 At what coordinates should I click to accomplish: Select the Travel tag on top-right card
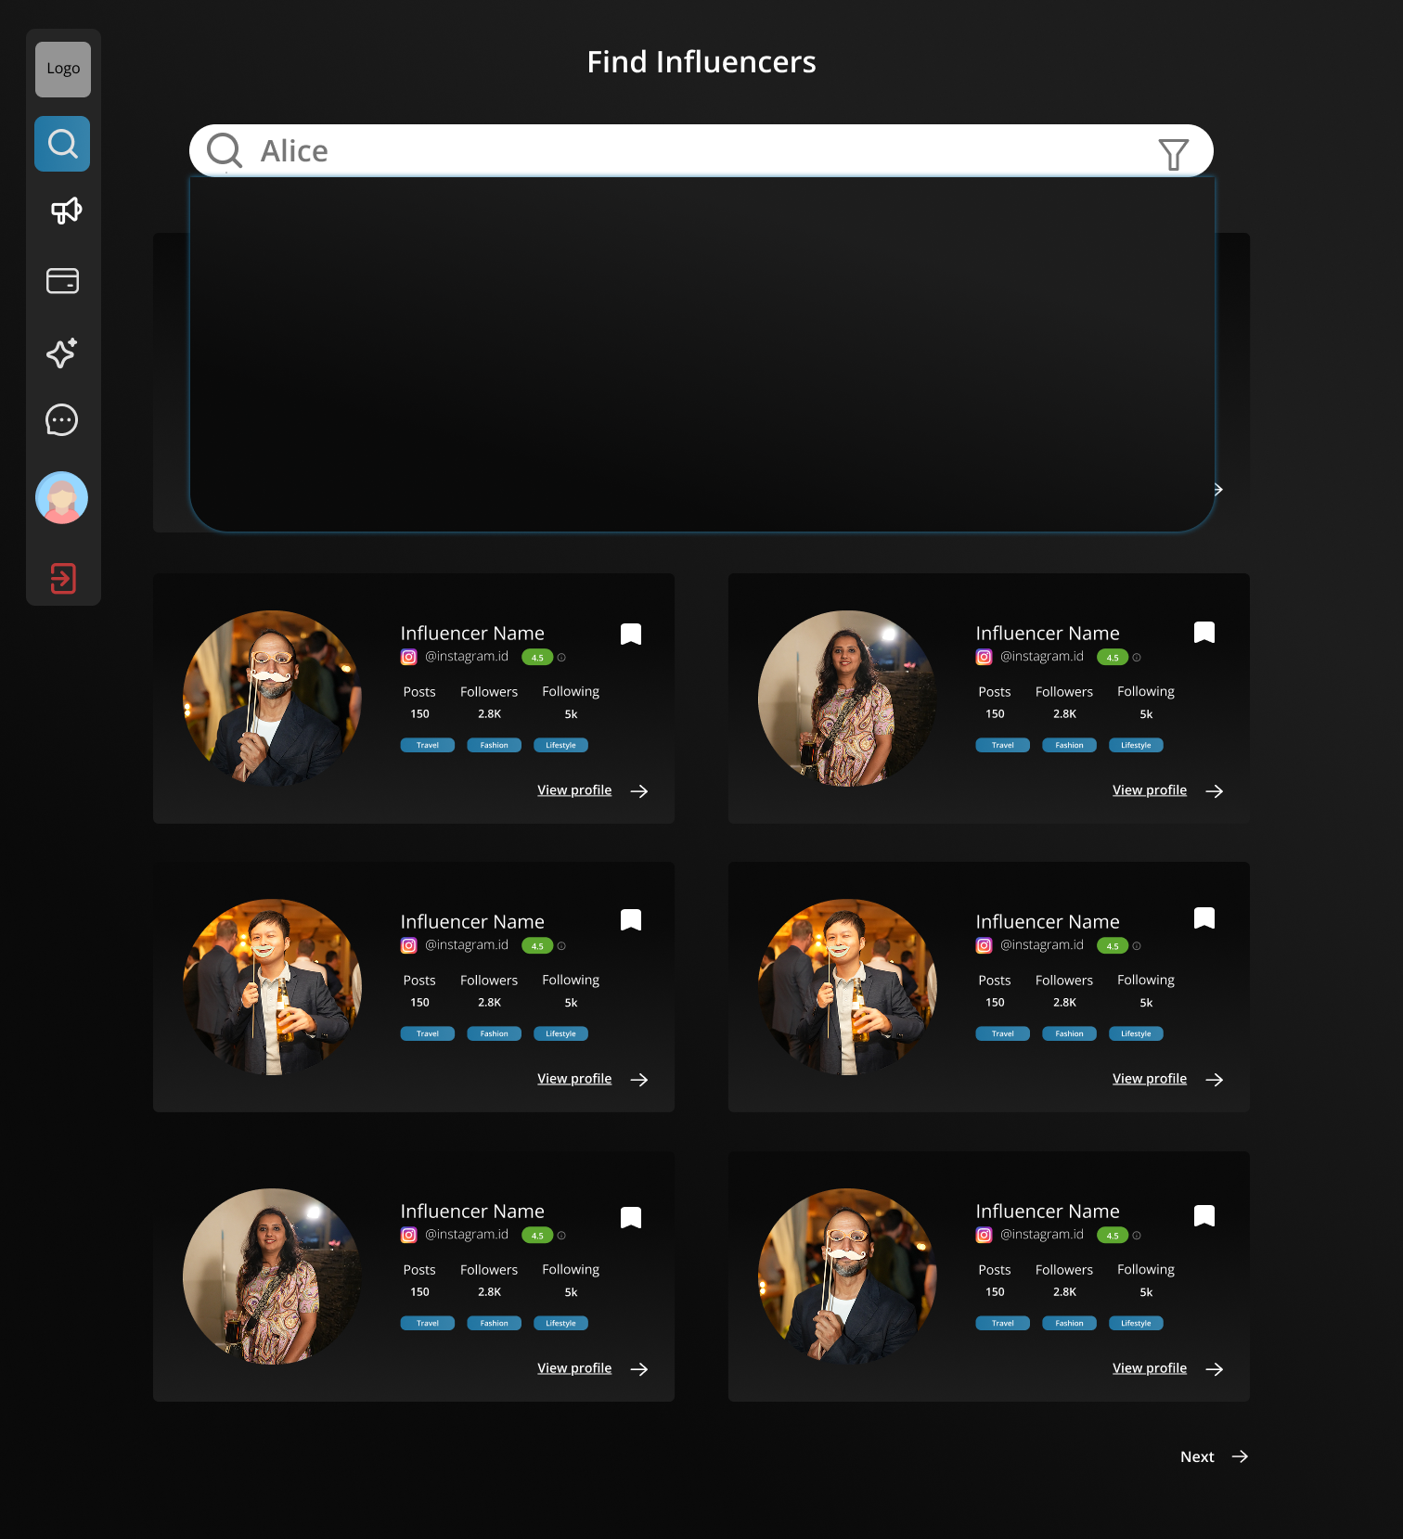(x=1003, y=745)
